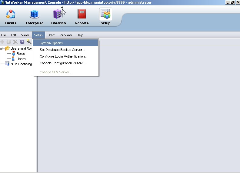Click the flashlight search toolbar icon
This screenshot has width=240, height=173.
coord(29,42)
